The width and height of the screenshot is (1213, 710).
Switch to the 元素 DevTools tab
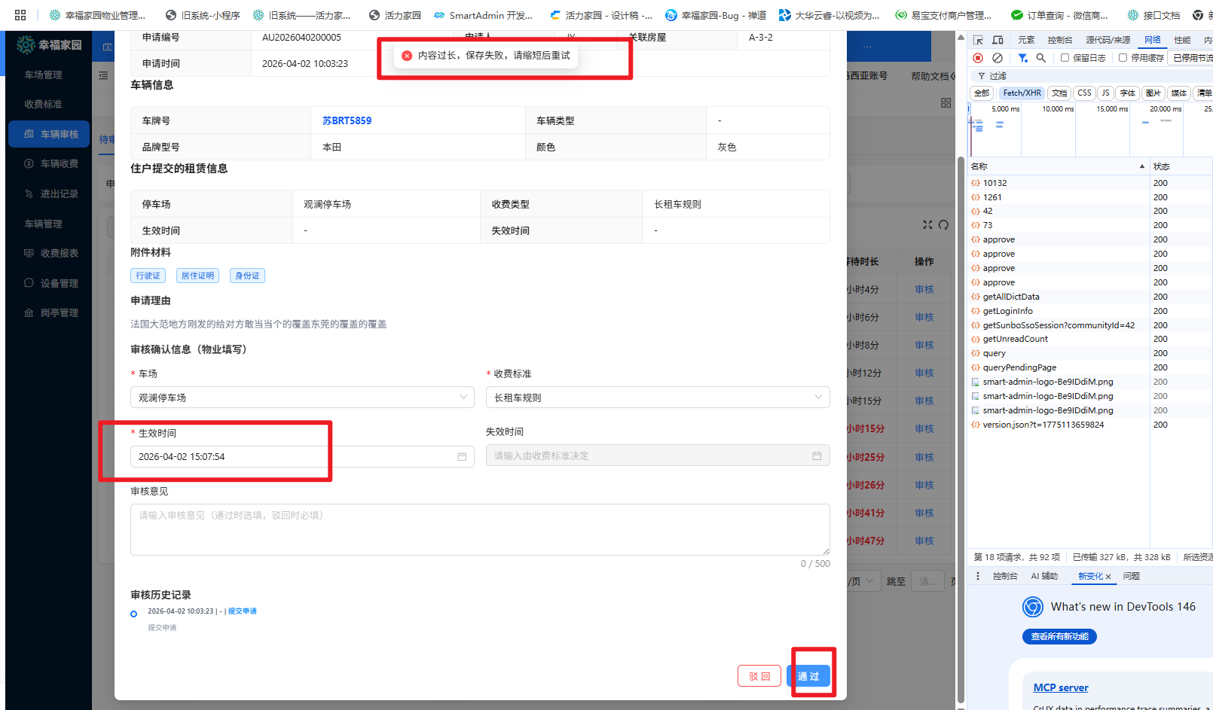(1026, 40)
